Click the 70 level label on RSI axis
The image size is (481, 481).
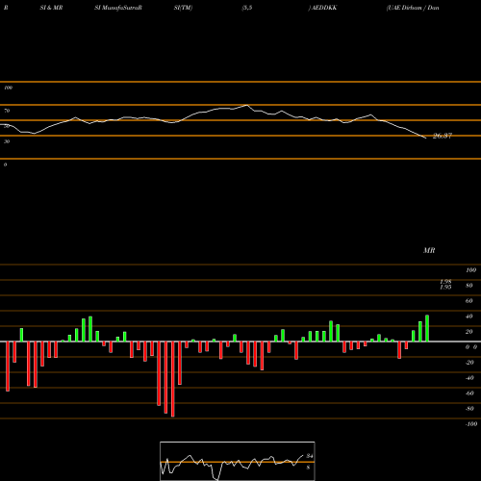7,111
